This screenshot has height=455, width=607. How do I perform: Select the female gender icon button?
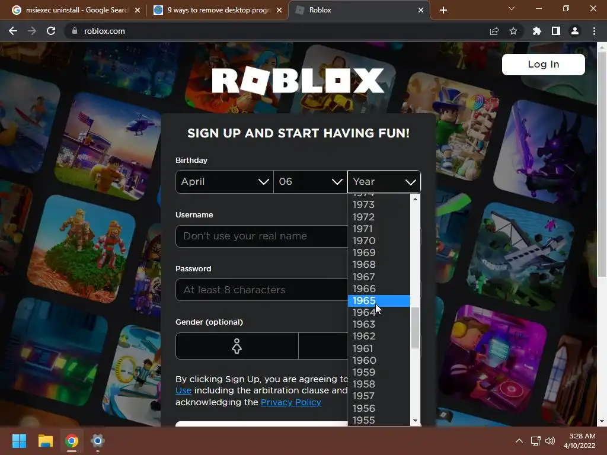pos(237,346)
